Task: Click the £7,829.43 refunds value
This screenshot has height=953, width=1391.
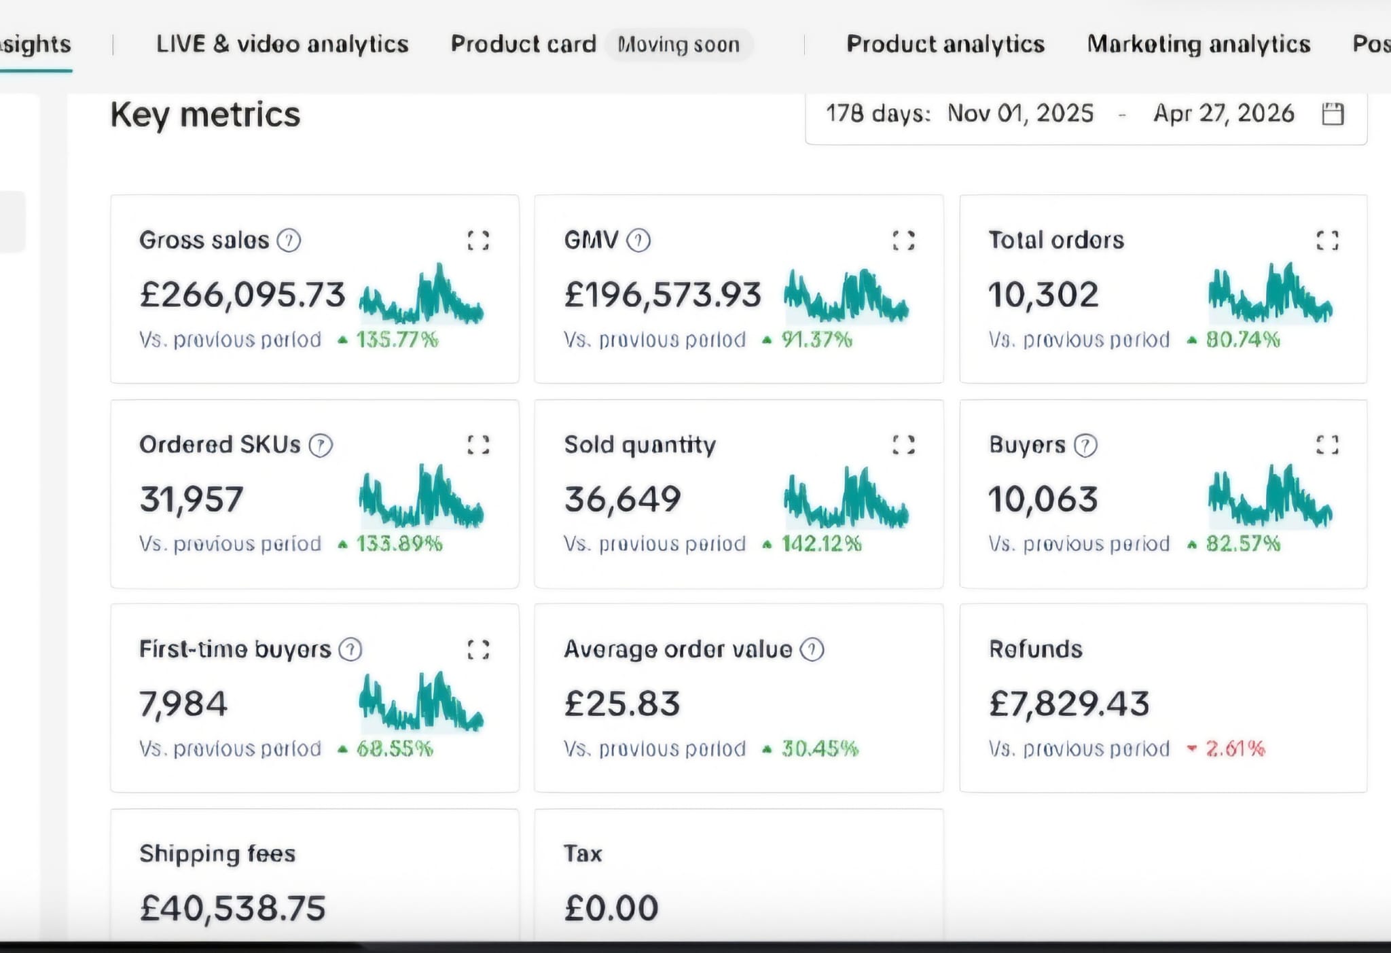Action: click(x=1069, y=704)
